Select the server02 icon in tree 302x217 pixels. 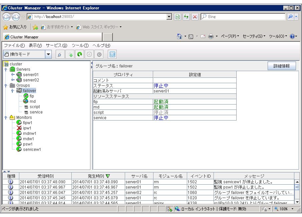point(19,80)
